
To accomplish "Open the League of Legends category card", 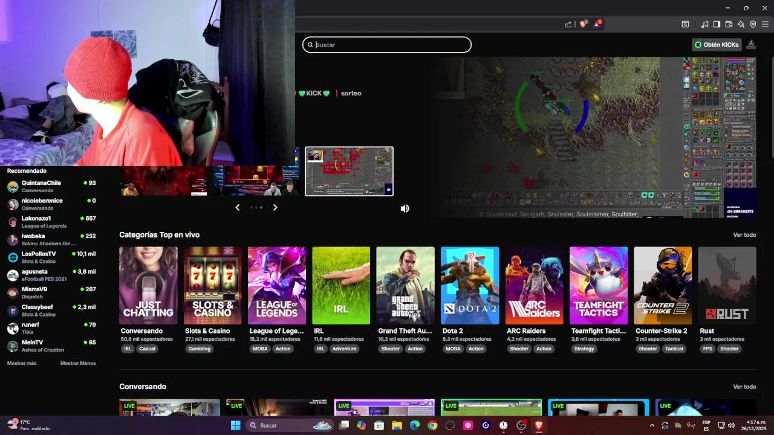I will (x=277, y=285).
